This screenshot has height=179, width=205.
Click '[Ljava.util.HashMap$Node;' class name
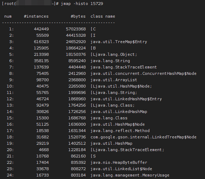(x=121, y=86)
